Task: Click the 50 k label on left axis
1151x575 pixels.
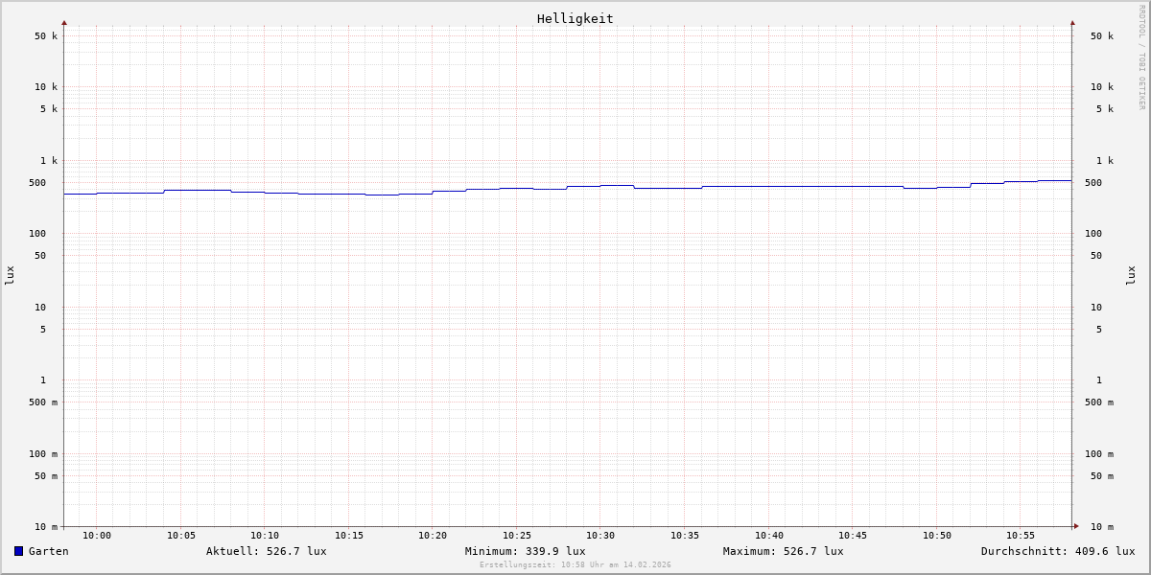Action: tap(46, 36)
